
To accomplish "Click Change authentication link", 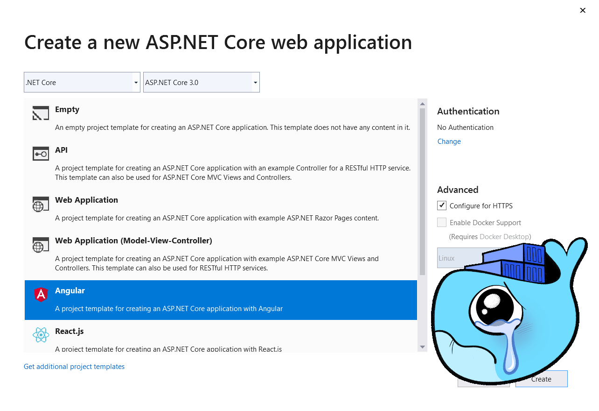I will pyautogui.click(x=449, y=142).
